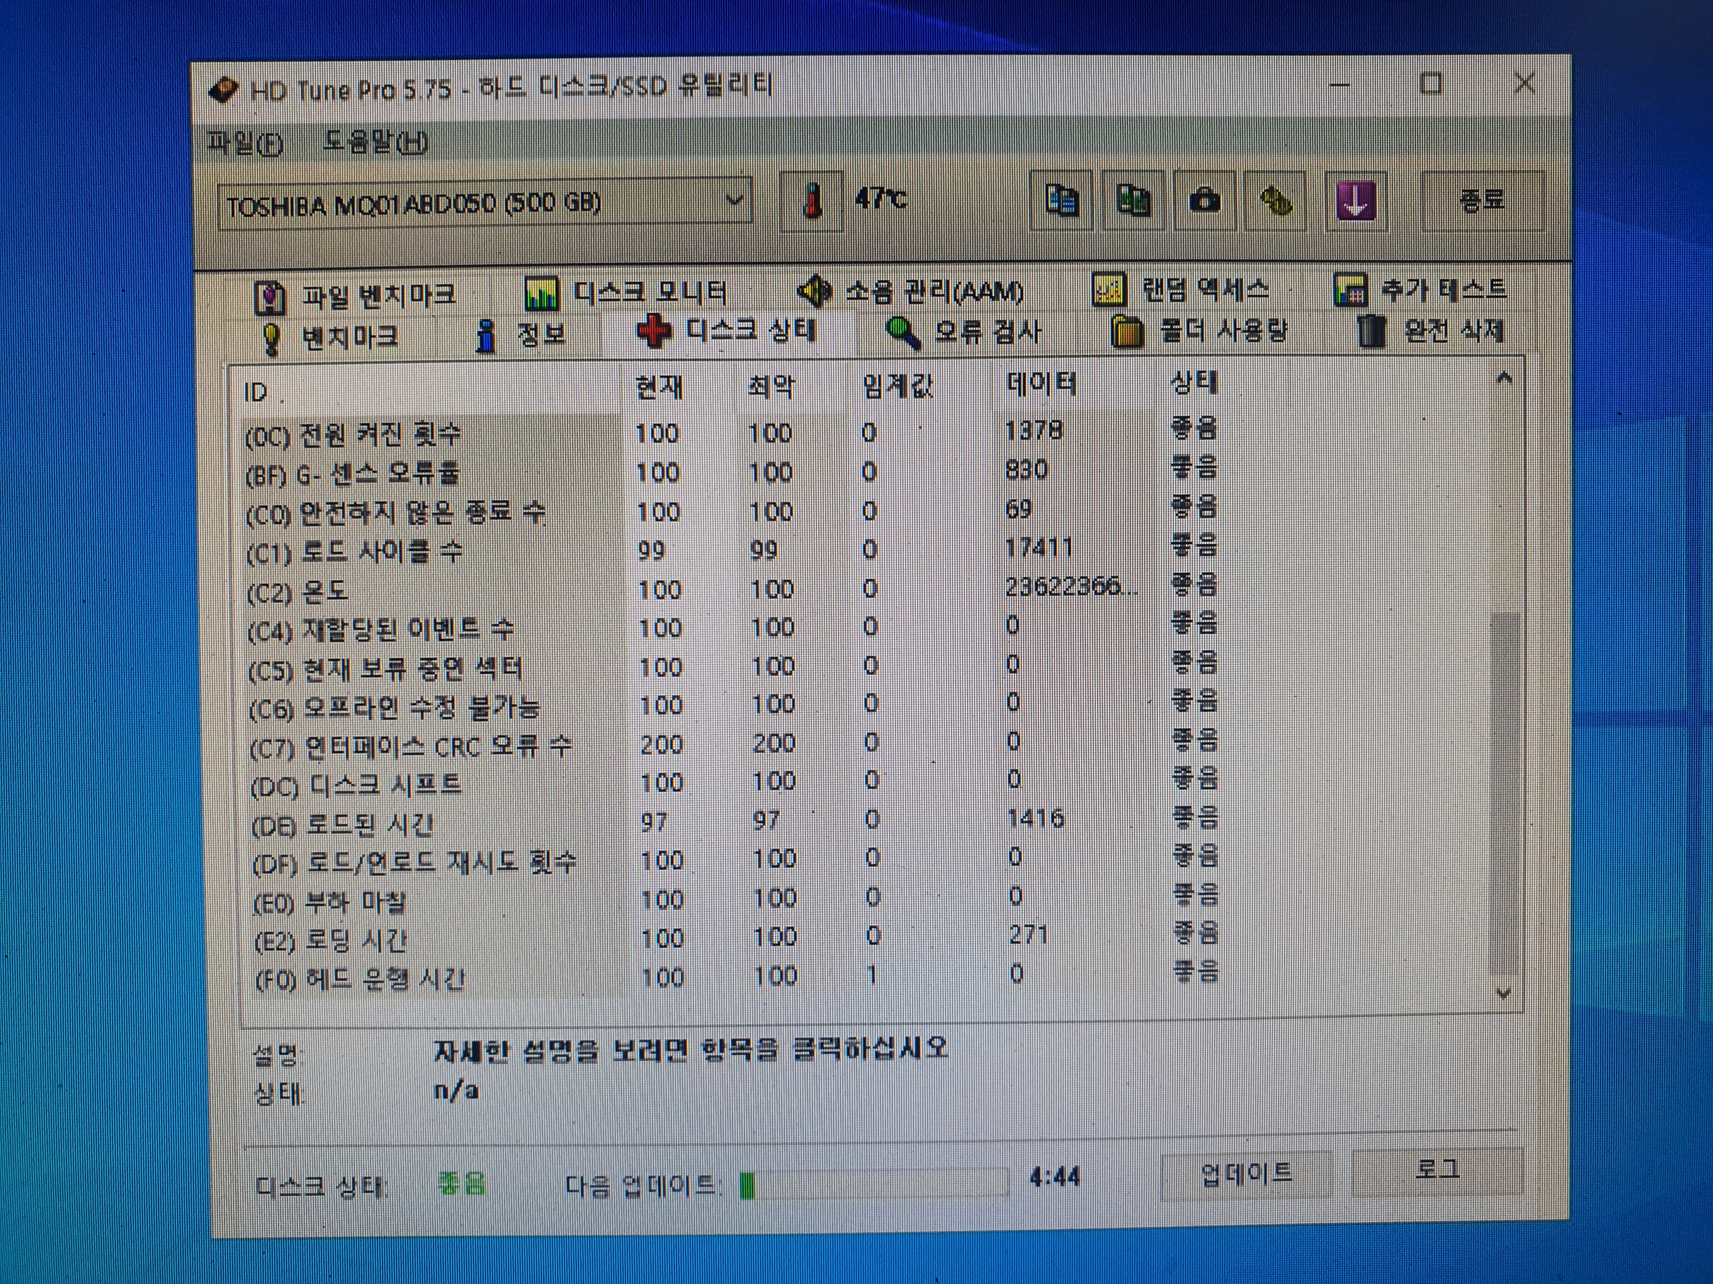The height and width of the screenshot is (1284, 1713).
Task: Open the TOSHIBA MQ01ABD050 drive dropdown
Action: tap(486, 203)
